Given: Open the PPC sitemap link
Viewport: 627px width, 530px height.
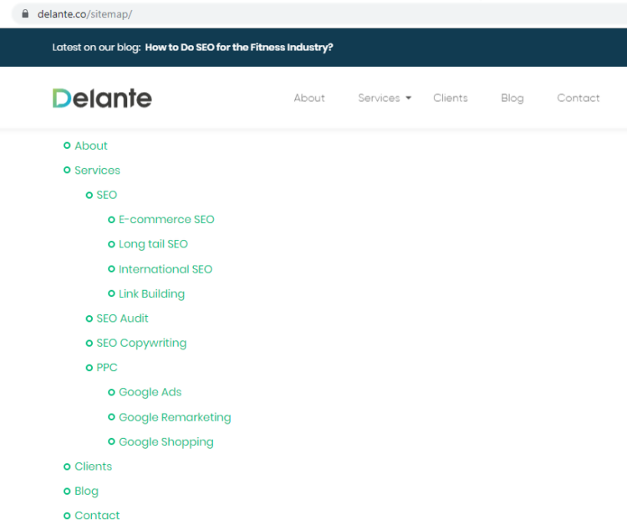Looking at the screenshot, I should (x=107, y=368).
